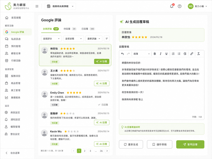Click inside the reply draft text area

pyautogui.click(x=162, y=89)
